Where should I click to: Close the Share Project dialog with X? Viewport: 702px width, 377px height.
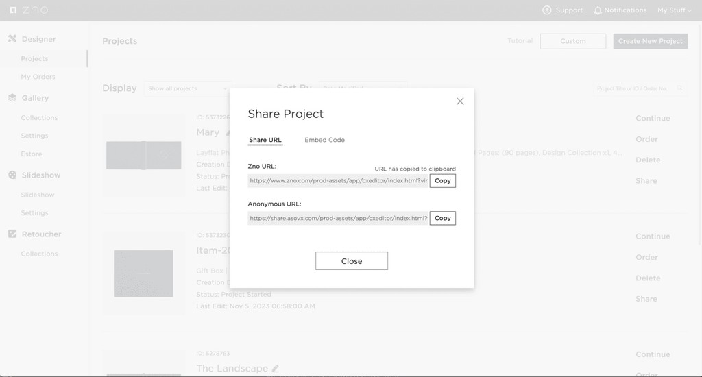[x=460, y=101]
